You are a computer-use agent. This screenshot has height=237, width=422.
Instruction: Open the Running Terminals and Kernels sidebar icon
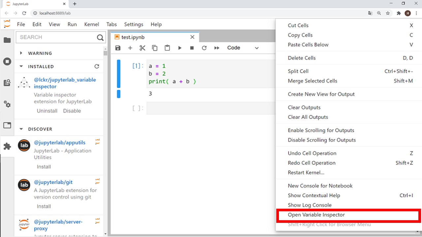[x=7, y=62]
